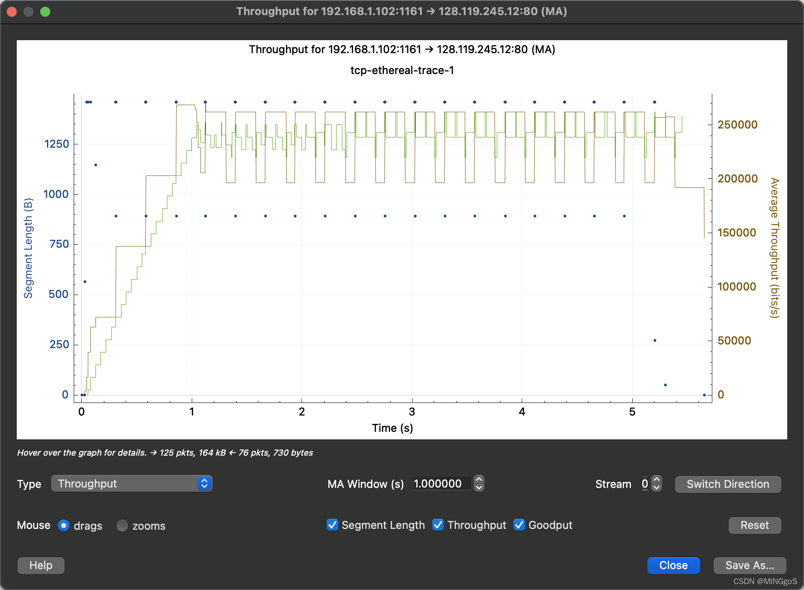Viewport: 804px width, 590px height.
Task: Open the Type Throughput dropdown
Action: point(131,484)
